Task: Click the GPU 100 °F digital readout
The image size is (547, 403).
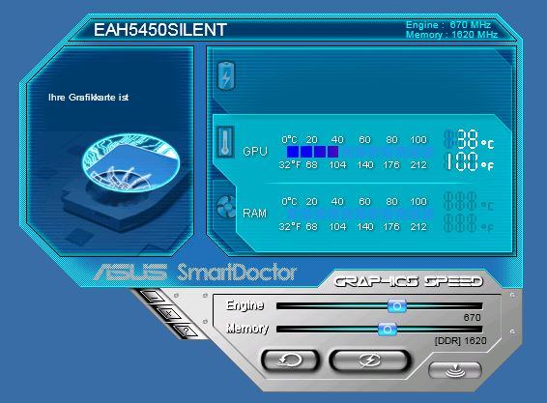Action: (469, 161)
